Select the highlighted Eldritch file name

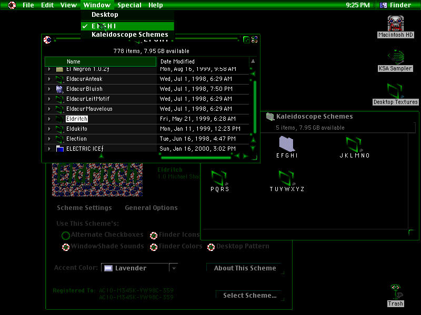click(77, 119)
